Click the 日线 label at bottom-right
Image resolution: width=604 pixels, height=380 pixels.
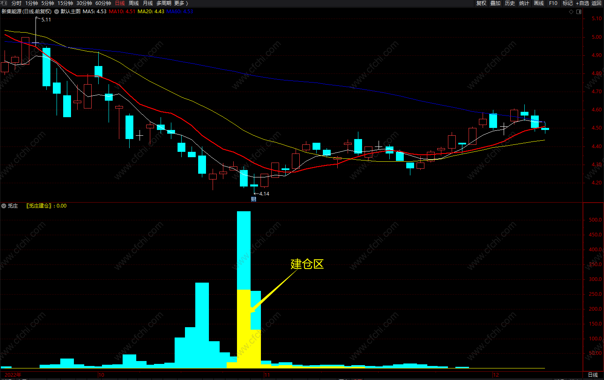click(593, 375)
